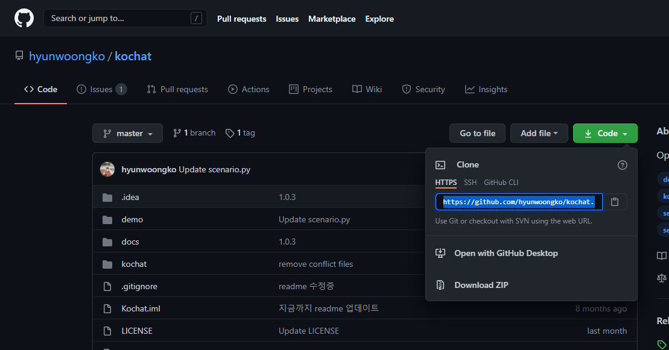
Task: Open the master branch dropdown
Action: coord(127,133)
